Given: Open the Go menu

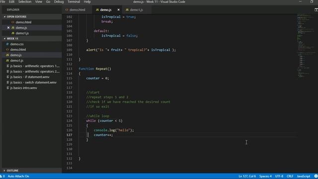Looking at the screenshot, I should tap(48, 2).
